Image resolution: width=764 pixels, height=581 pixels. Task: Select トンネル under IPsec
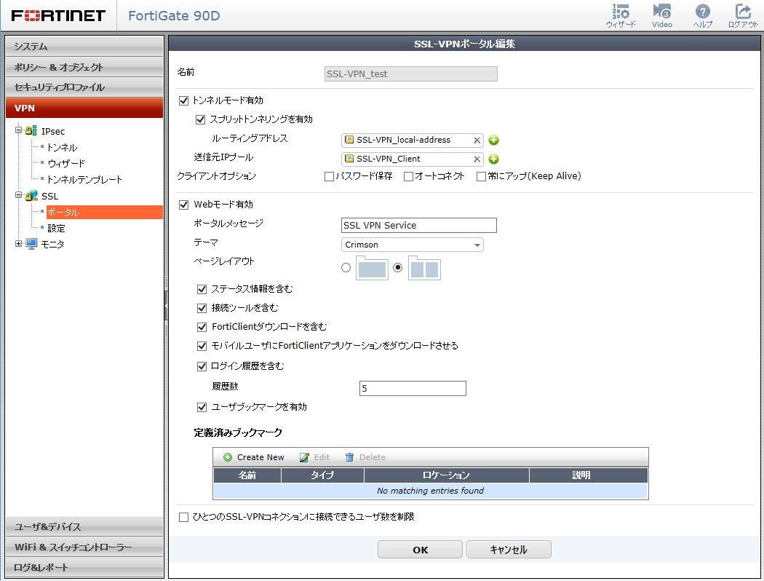click(x=62, y=147)
